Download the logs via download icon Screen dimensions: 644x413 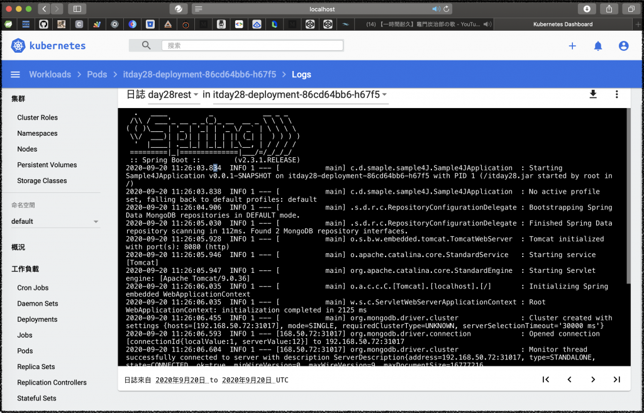pyautogui.click(x=592, y=94)
